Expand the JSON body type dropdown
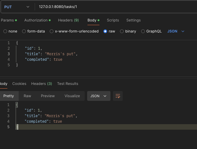Viewport: 197px width, 149px height. (x=176, y=31)
